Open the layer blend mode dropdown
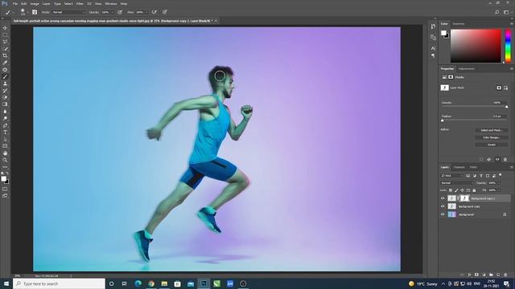 (457, 183)
